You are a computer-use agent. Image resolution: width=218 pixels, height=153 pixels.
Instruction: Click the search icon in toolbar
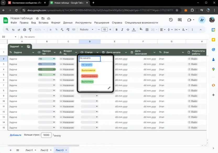(7, 30)
